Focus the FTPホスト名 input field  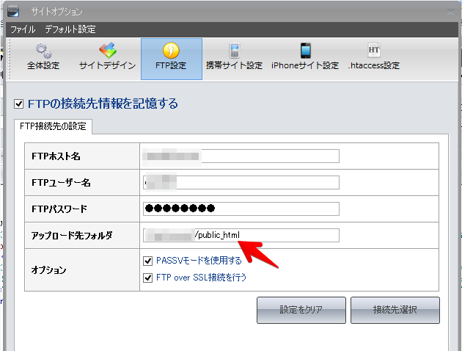(241, 156)
